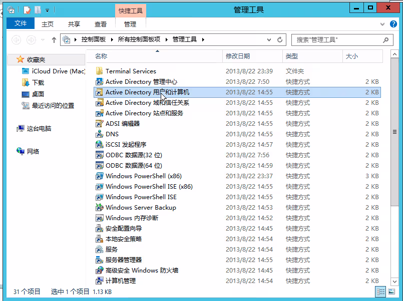Click the 搜索"管理工具" search box
Image resolution: width=403 pixels, height=301 pixels.
coord(337,40)
